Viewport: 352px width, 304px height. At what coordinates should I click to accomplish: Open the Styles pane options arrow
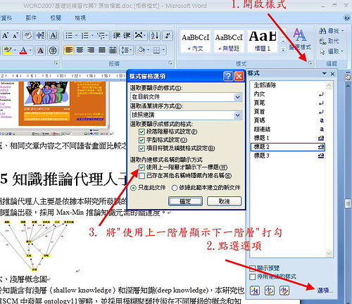[x=325, y=74]
